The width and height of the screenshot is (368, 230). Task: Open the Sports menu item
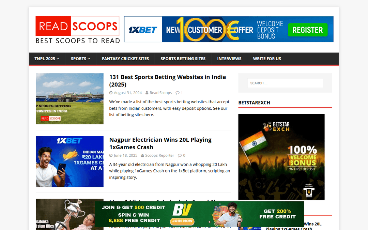tap(80, 59)
